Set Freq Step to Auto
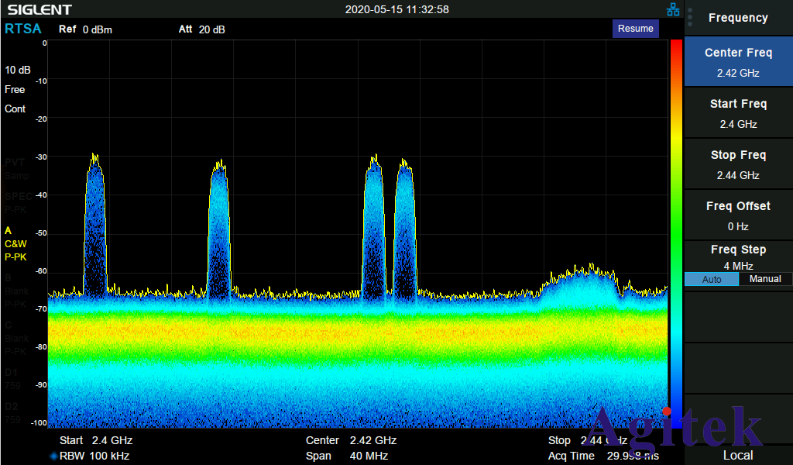 click(x=711, y=279)
